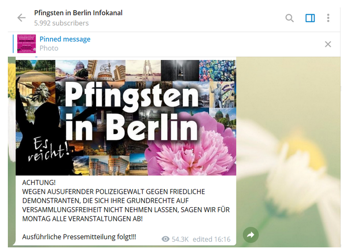
Task: Open channel info via the channel title
Action: coord(78,13)
